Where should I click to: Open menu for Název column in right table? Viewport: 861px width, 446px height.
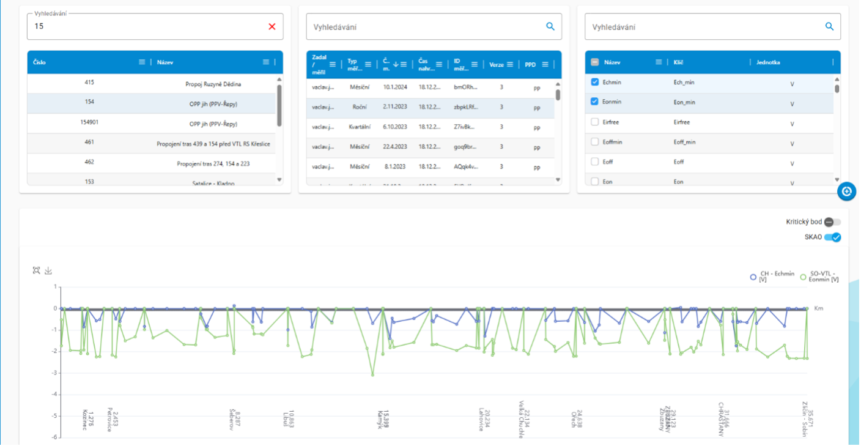click(x=659, y=62)
